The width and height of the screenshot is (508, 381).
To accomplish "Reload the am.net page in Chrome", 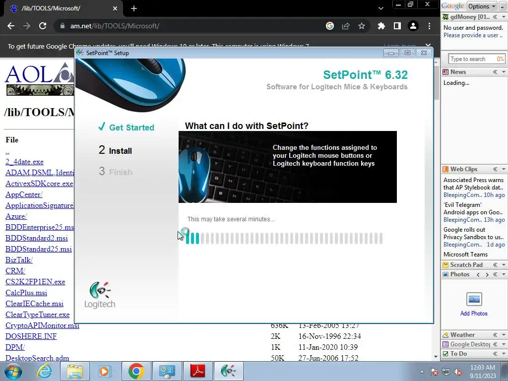I will point(43,26).
